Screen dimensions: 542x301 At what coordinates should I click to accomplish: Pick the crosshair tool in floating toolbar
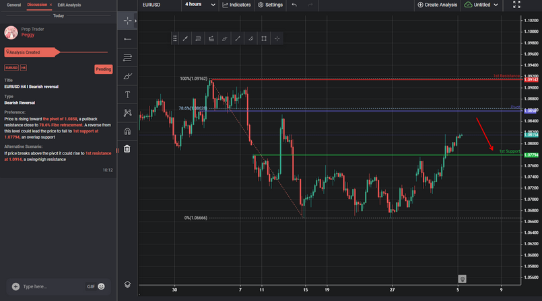[277, 38]
